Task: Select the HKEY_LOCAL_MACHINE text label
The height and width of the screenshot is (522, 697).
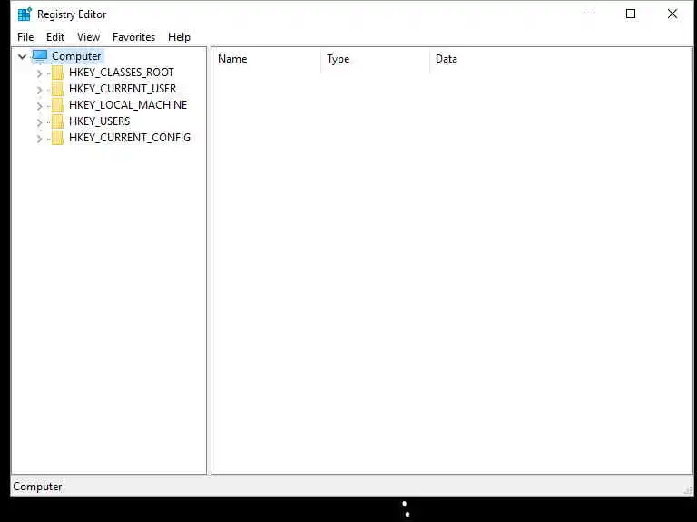Action: pos(128,105)
